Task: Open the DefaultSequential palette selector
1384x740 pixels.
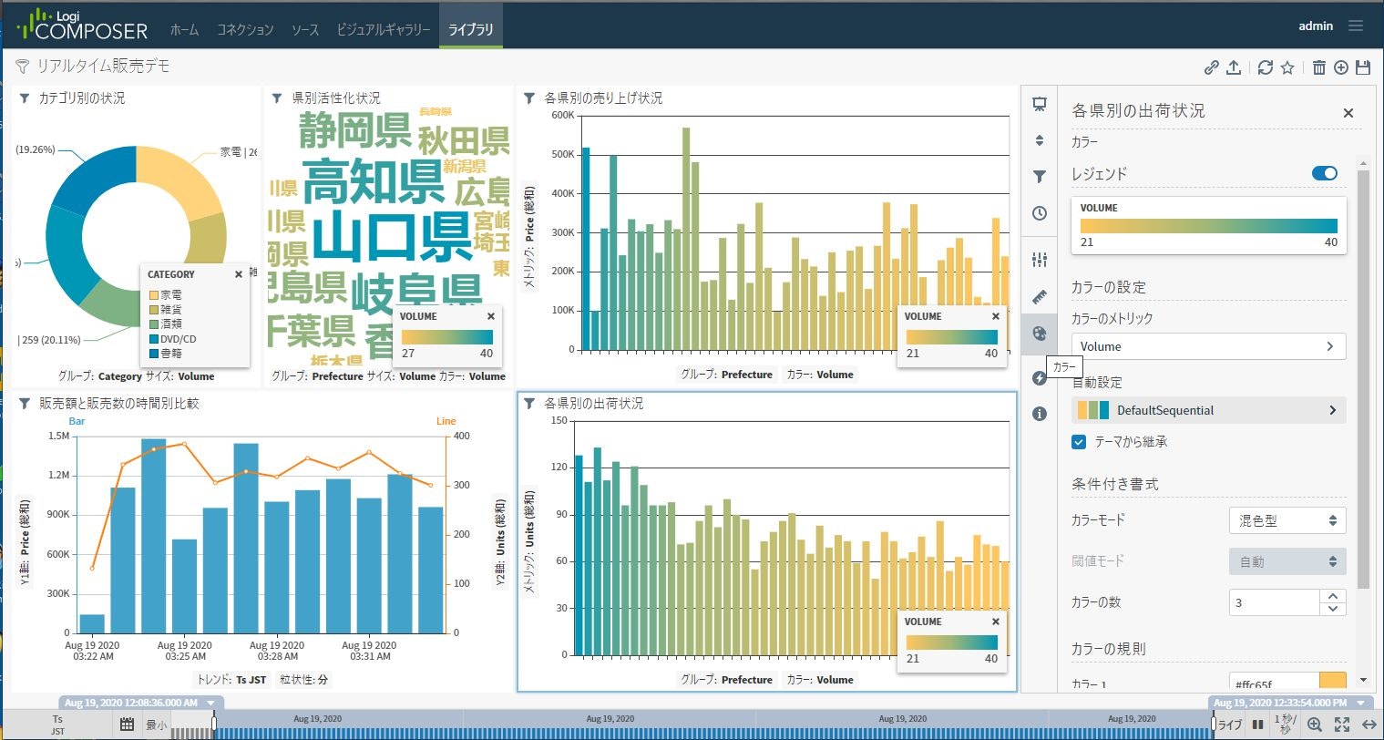Action: (1208, 410)
